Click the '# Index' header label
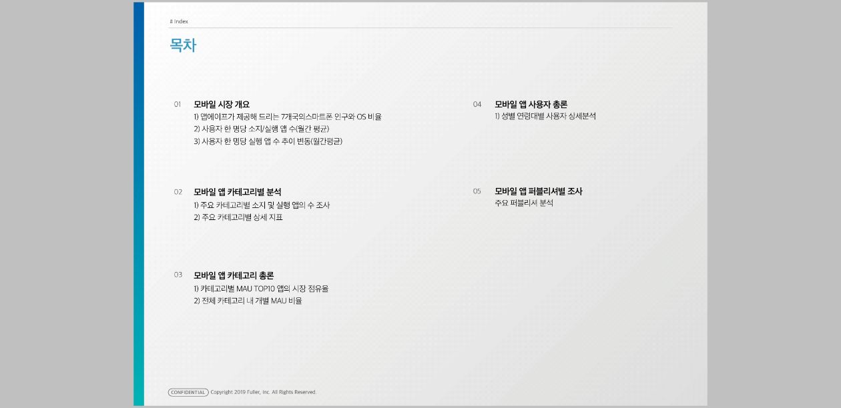 click(x=179, y=21)
